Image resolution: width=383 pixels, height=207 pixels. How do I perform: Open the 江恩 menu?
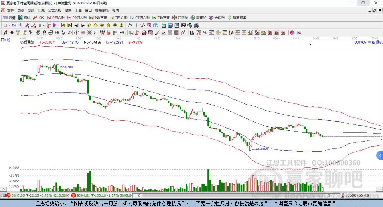pyautogui.click(x=41, y=10)
